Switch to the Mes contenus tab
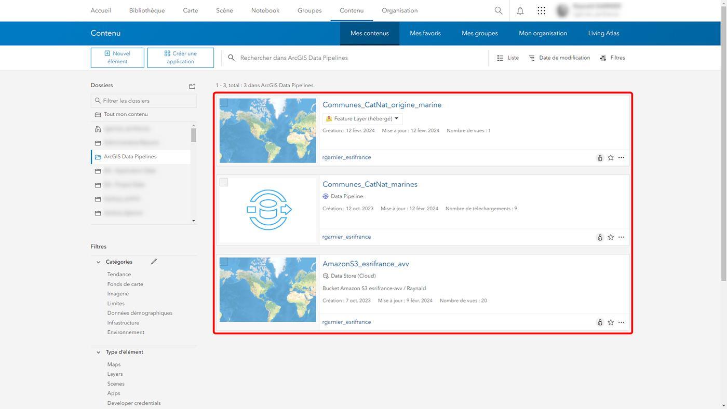The height and width of the screenshot is (409, 727). point(370,33)
